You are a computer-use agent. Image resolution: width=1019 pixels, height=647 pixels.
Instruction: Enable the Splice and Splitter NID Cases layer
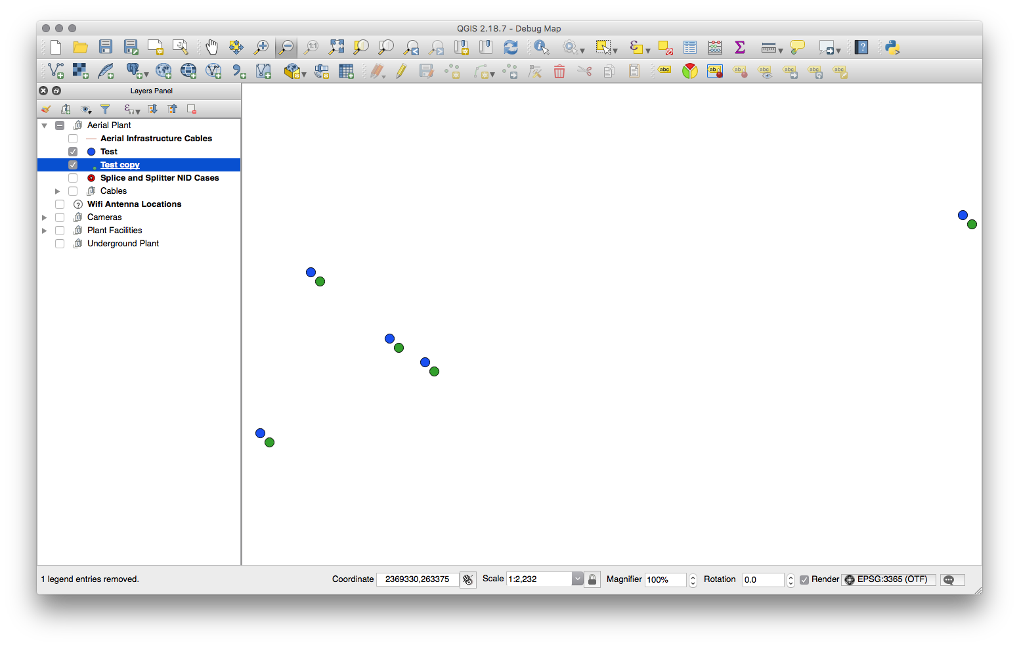pyautogui.click(x=72, y=177)
